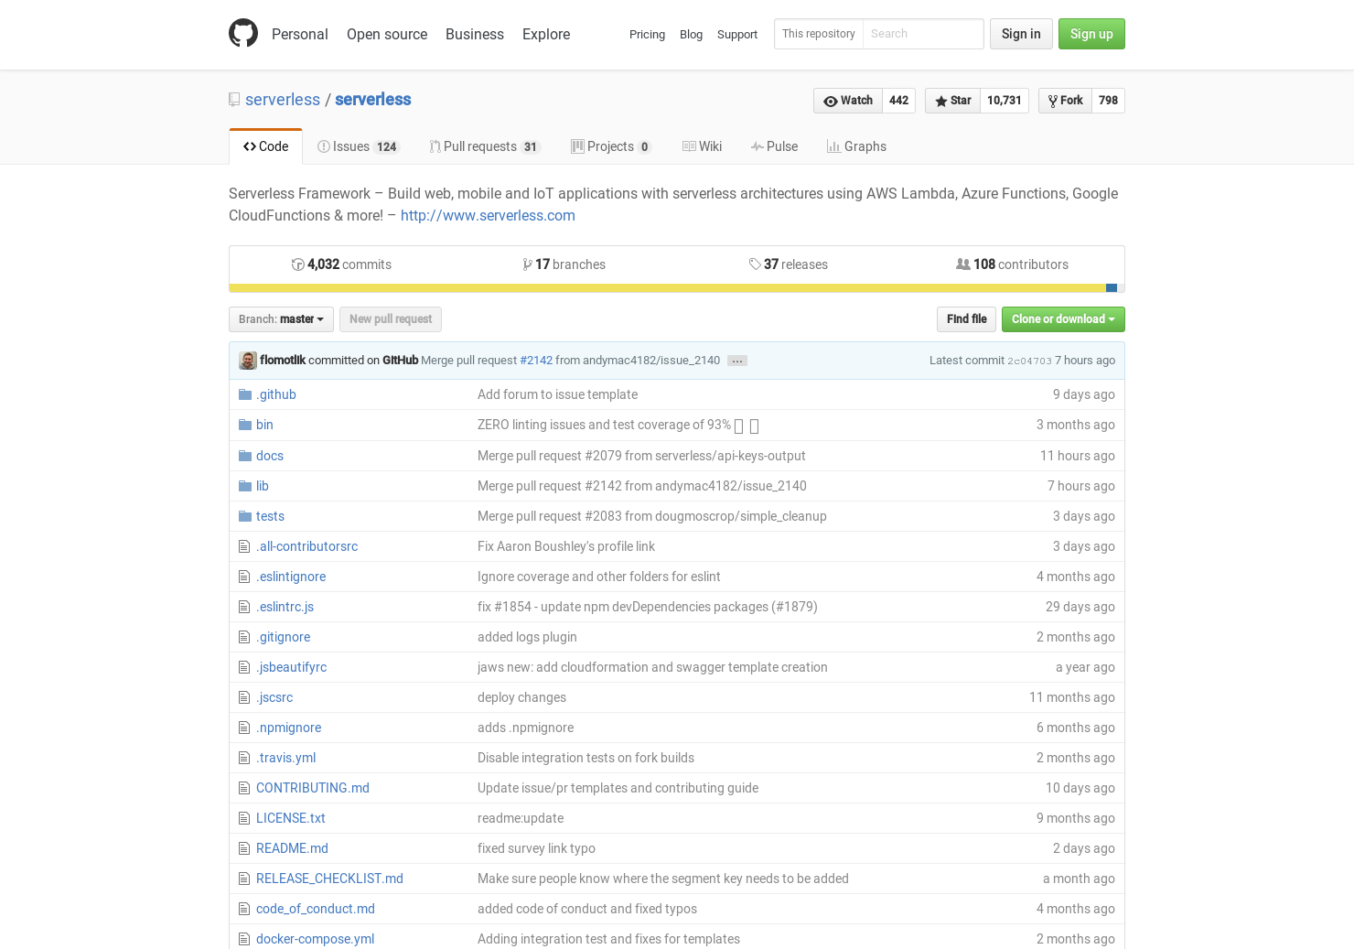Click the New pull request button
Screen dimensions: 1354x949
pos(391,319)
